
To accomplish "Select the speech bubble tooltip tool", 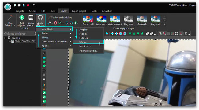I will (x=44, y=79).
